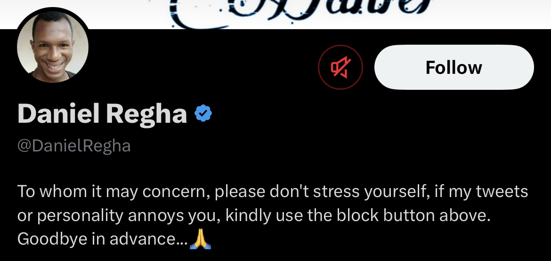Follow Daniel Regha
551x261 pixels.
[x=454, y=67]
